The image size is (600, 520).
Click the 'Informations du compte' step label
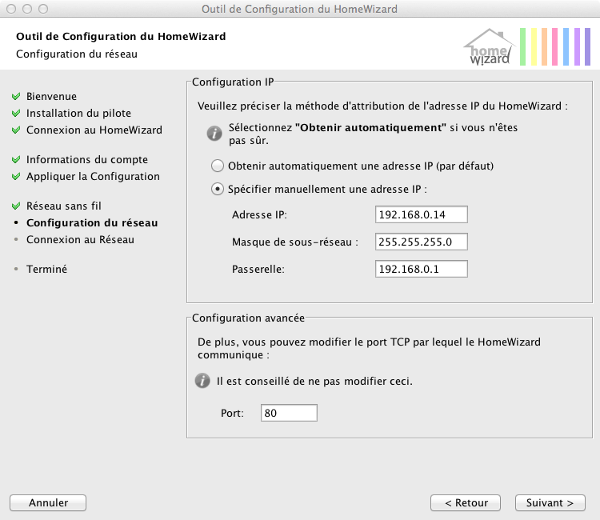click(87, 159)
